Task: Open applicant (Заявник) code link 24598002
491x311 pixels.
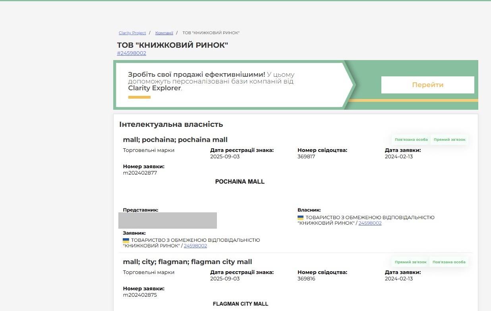Action: 195,246
